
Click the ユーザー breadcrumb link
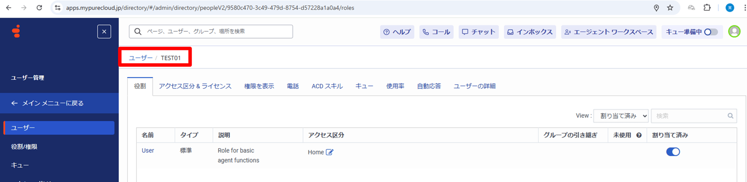(x=140, y=58)
